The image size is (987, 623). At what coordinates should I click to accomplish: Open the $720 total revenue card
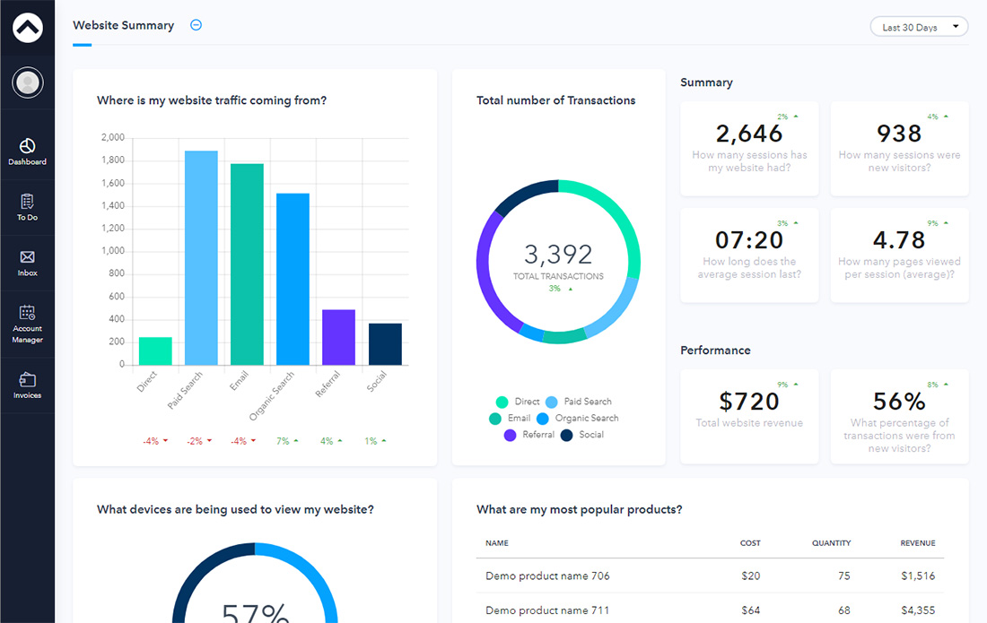[x=749, y=417]
